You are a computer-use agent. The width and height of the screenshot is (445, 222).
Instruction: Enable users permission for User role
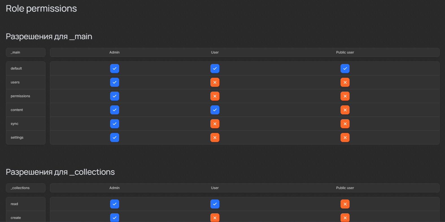coord(215,82)
